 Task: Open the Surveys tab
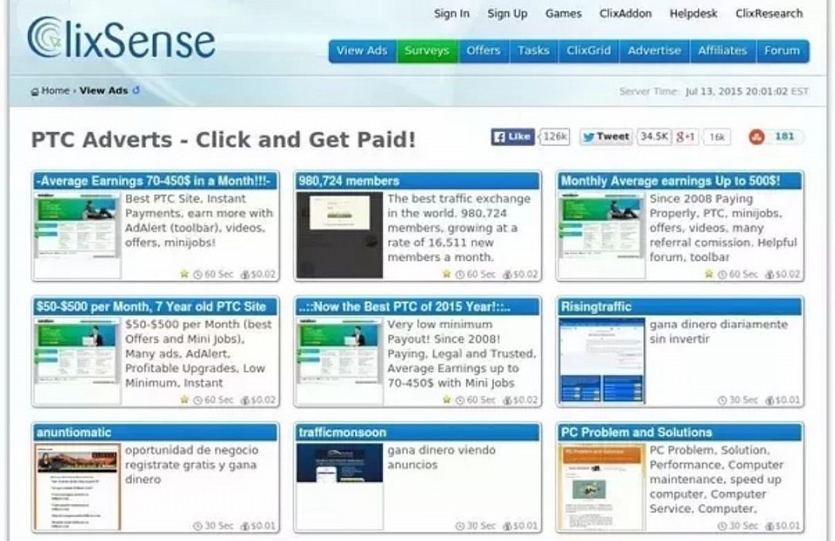click(426, 50)
